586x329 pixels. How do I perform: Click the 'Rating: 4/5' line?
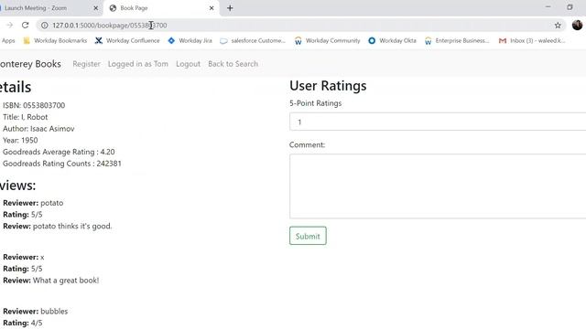pos(22,323)
